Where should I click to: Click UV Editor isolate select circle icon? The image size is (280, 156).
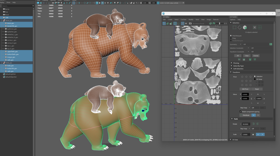coord(186,23)
